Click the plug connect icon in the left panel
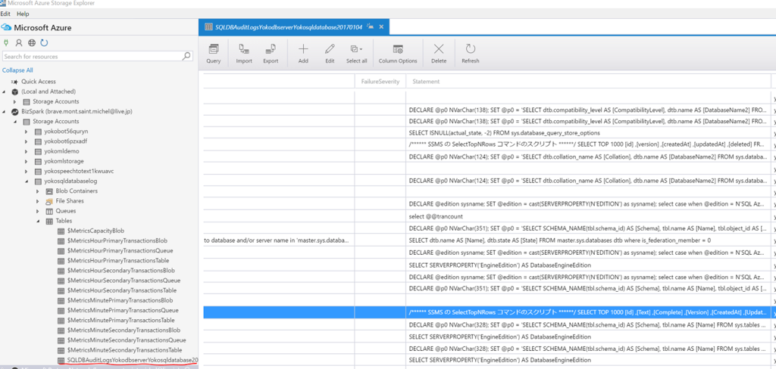Viewport: 776px width, 369px height. tap(6, 43)
